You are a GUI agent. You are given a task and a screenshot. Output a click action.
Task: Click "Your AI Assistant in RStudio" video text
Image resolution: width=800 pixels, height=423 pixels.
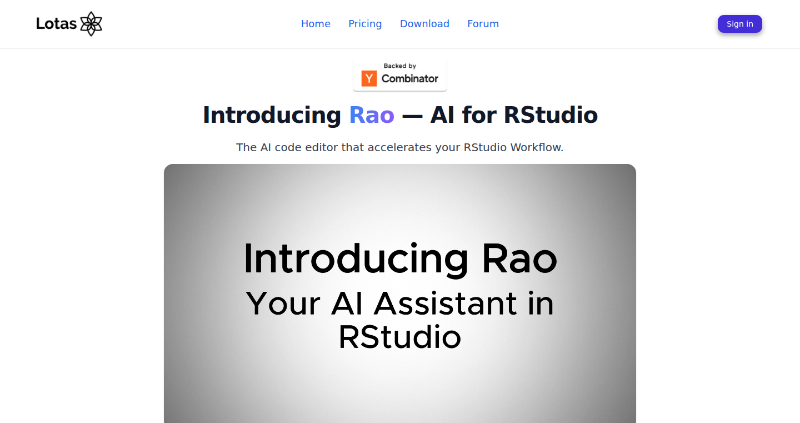pyautogui.click(x=400, y=320)
